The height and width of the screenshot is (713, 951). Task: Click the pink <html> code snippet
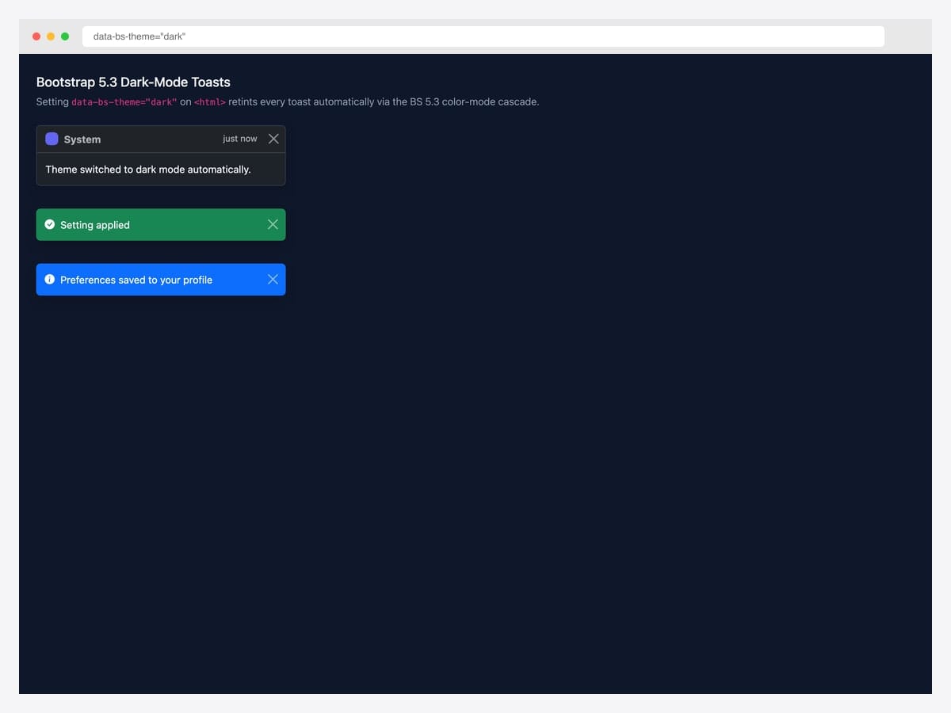pos(210,102)
